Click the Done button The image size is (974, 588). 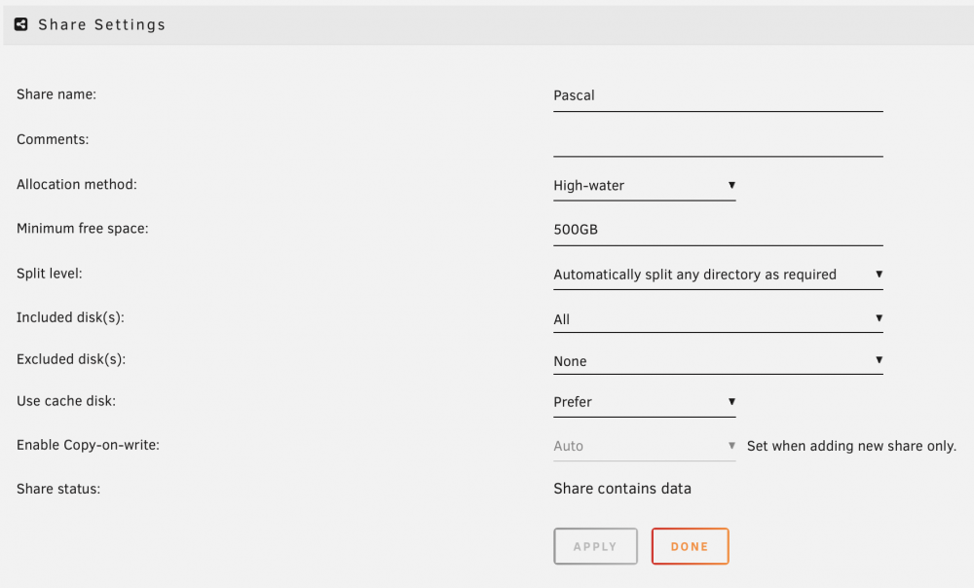(691, 546)
